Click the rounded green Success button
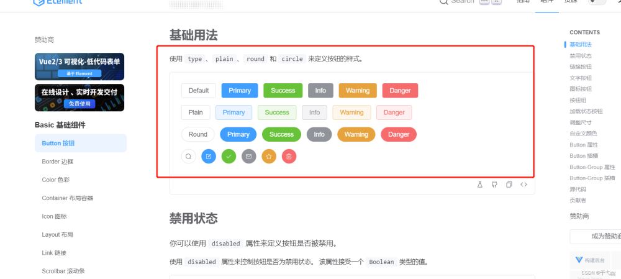The image size is (621, 279). coord(281,134)
